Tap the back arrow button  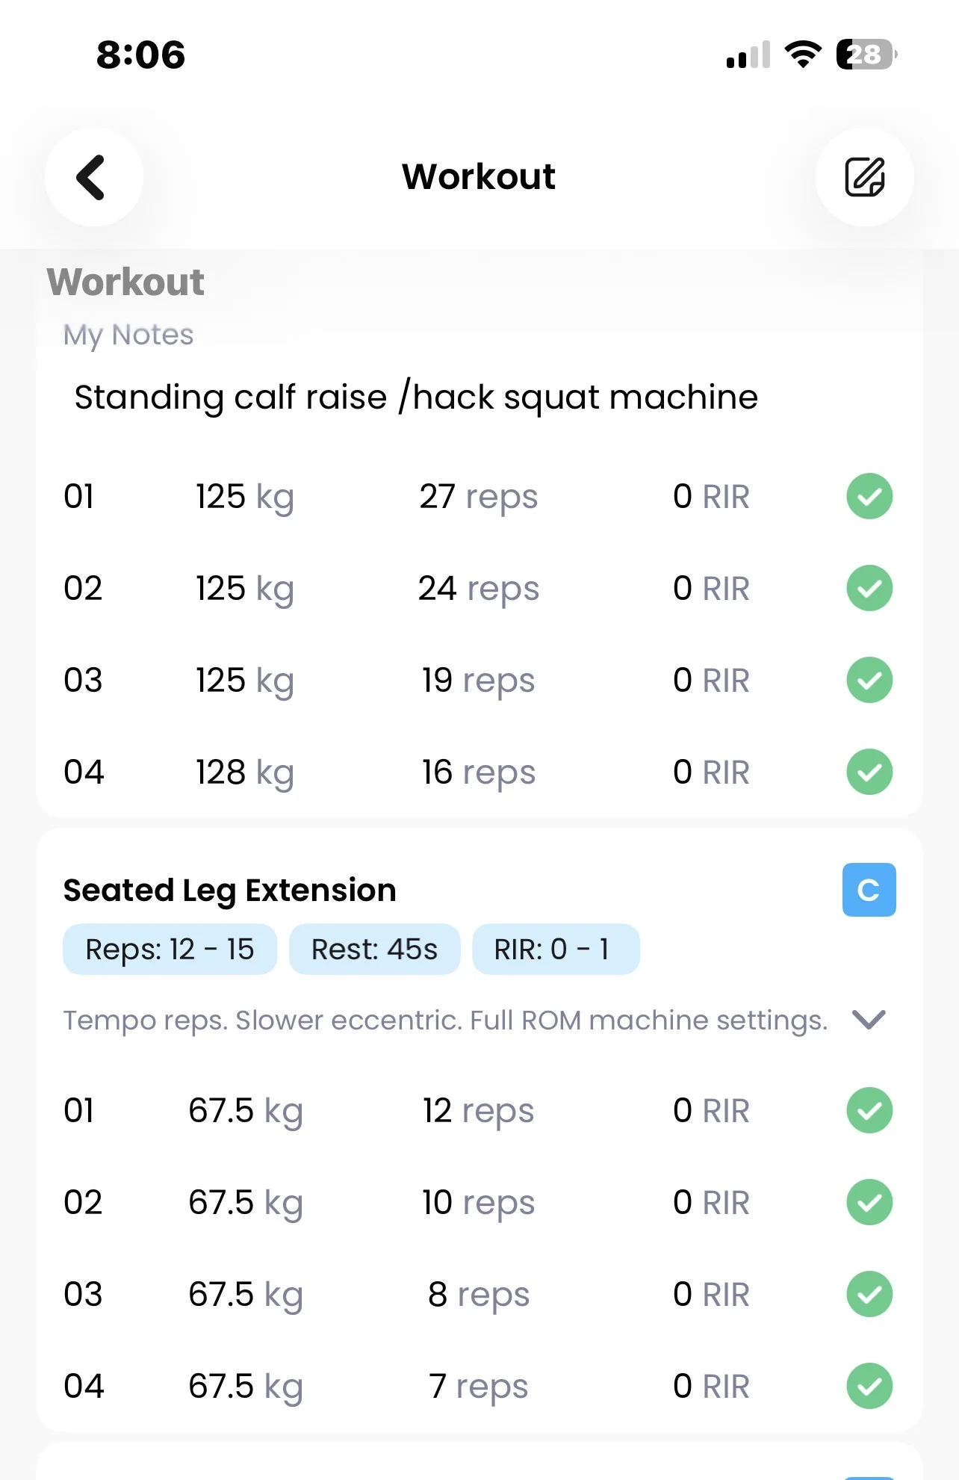pyautogui.click(x=93, y=178)
